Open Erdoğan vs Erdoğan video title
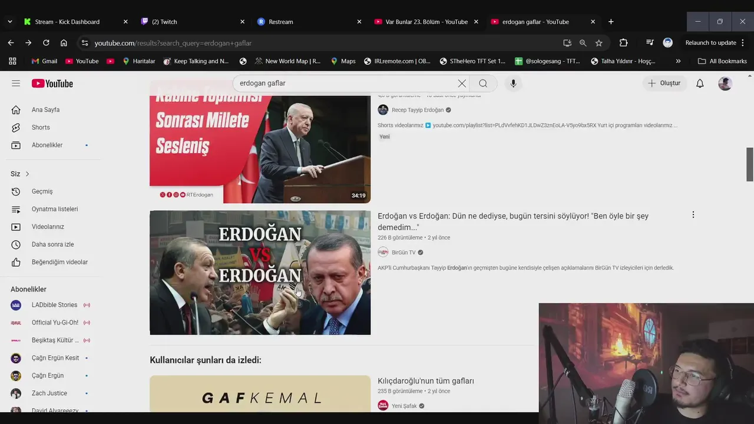The height and width of the screenshot is (424, 754). click(513, 221)
